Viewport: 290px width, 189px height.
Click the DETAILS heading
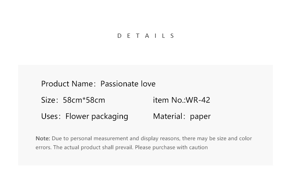click(x=146, y=36)
